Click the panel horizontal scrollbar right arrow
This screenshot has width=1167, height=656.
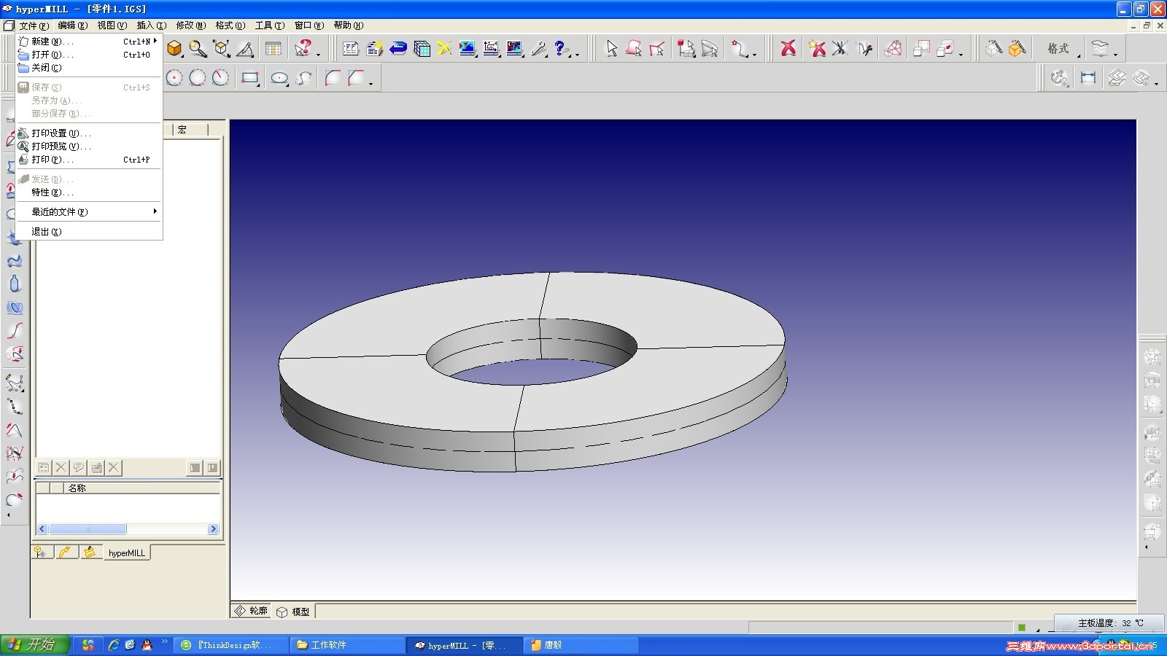click(213, 529)
